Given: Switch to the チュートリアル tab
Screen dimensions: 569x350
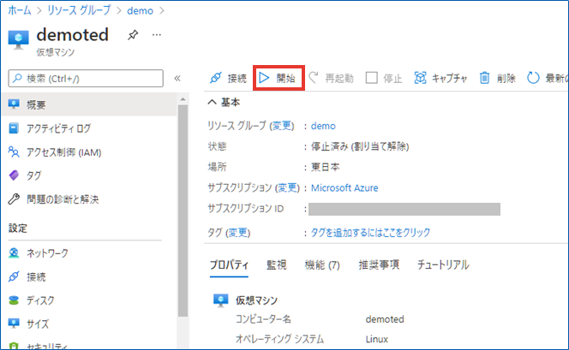Looking at the screenshot, I should [x=443, y=265].
